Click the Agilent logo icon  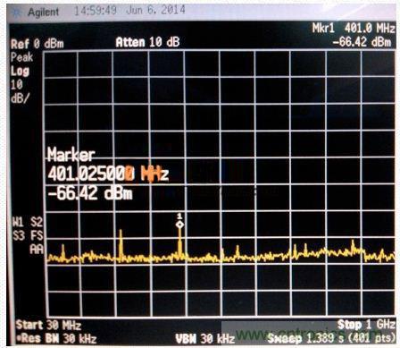pyautogui.click(x=17, y=13)
